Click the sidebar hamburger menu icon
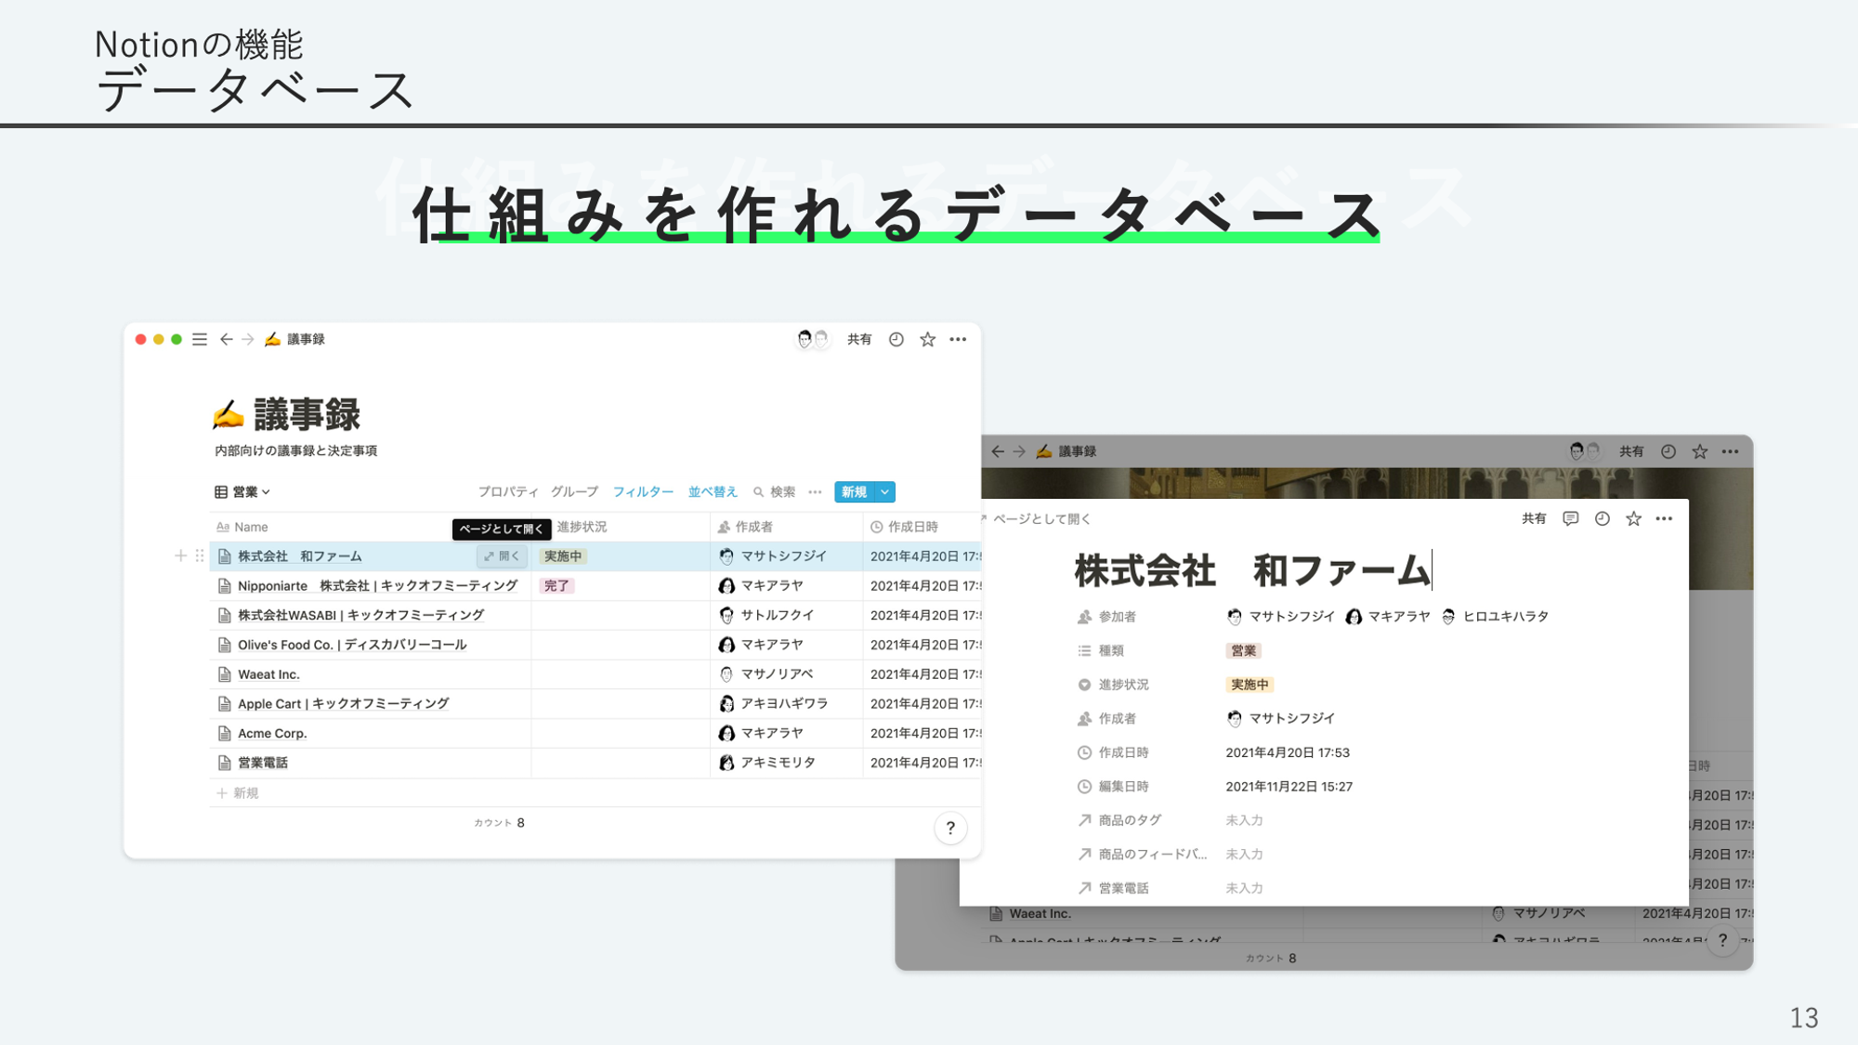Viewport: 1858px width, 1045px height. point(200,339)
